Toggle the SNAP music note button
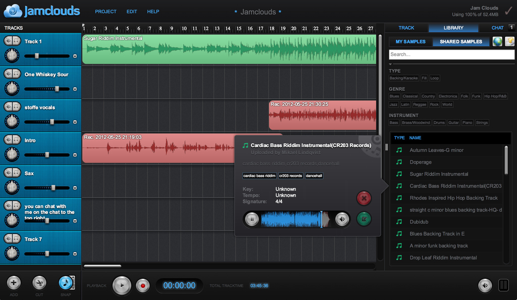 (x=66, y=282)
